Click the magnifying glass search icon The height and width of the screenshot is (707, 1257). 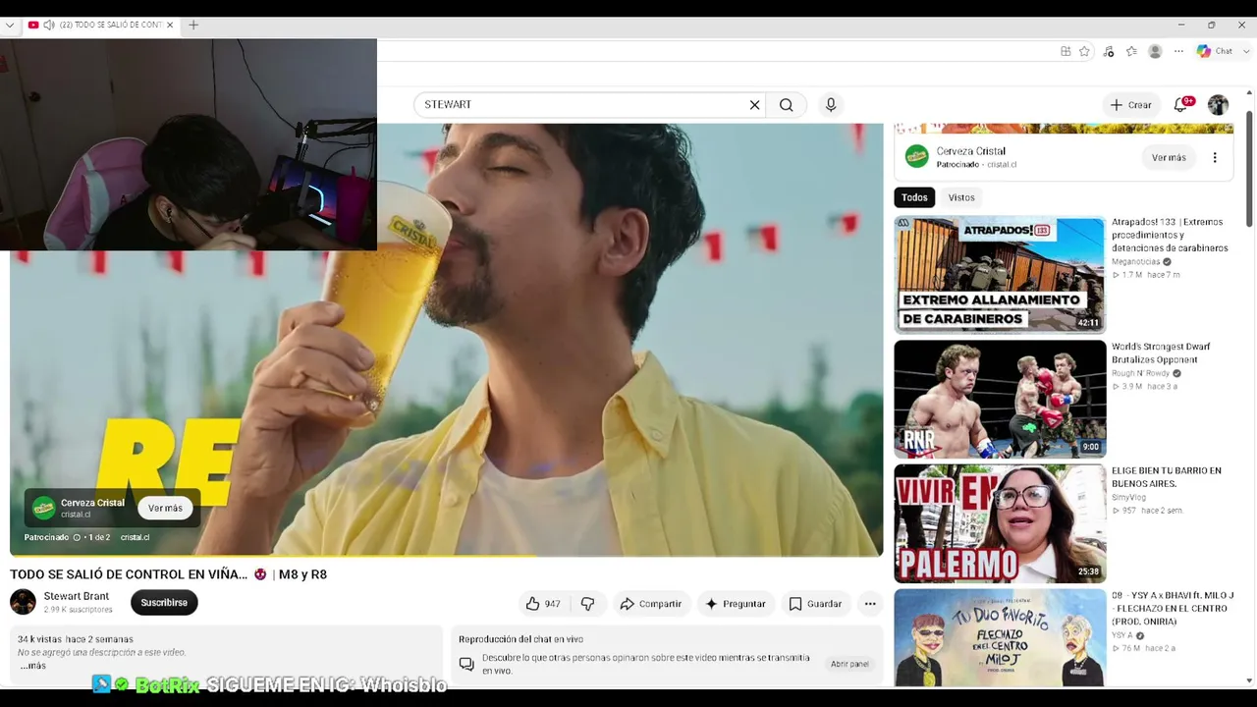coord(786,105)
